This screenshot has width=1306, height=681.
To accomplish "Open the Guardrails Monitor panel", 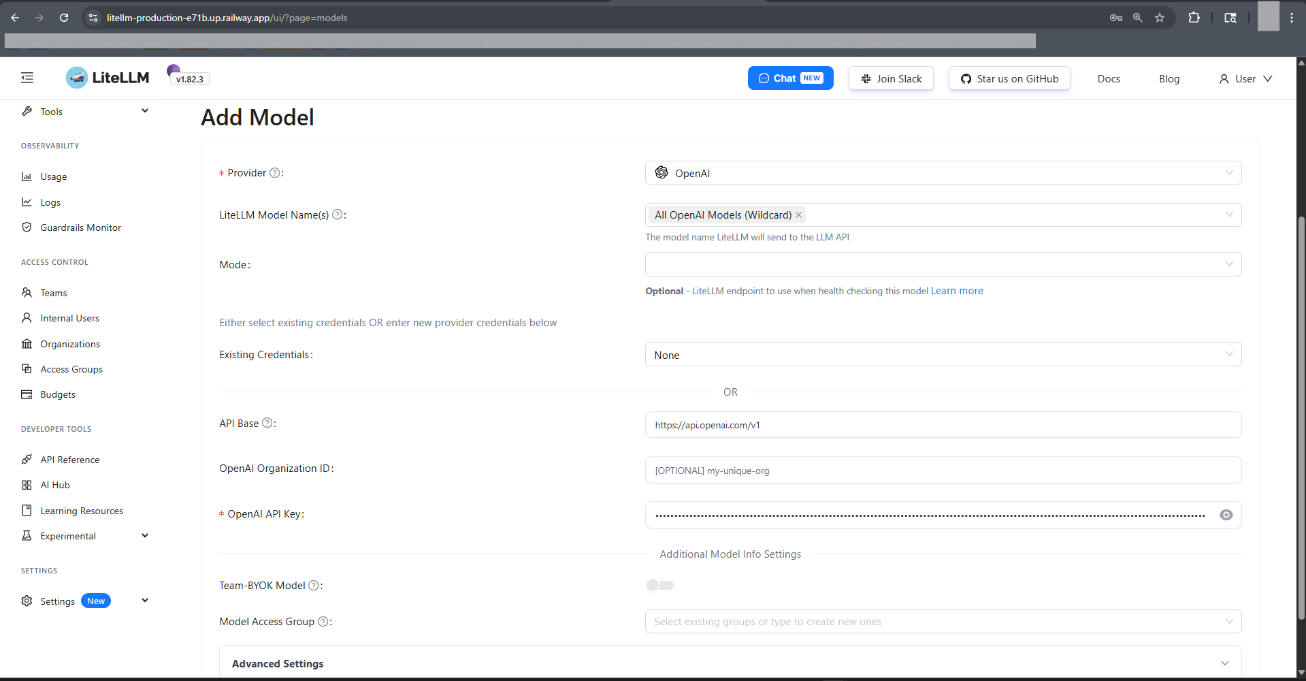I will coord(80,227).
